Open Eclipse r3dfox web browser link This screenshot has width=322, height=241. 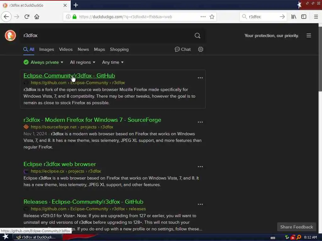[x=59, y=164]
